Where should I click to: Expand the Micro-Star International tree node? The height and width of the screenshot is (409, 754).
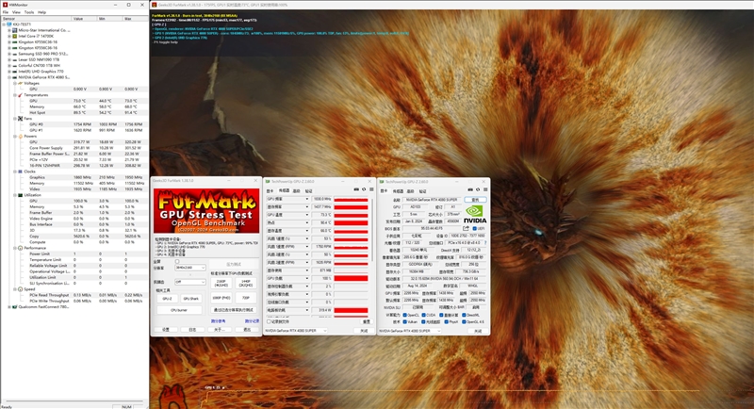click(9, 30)
